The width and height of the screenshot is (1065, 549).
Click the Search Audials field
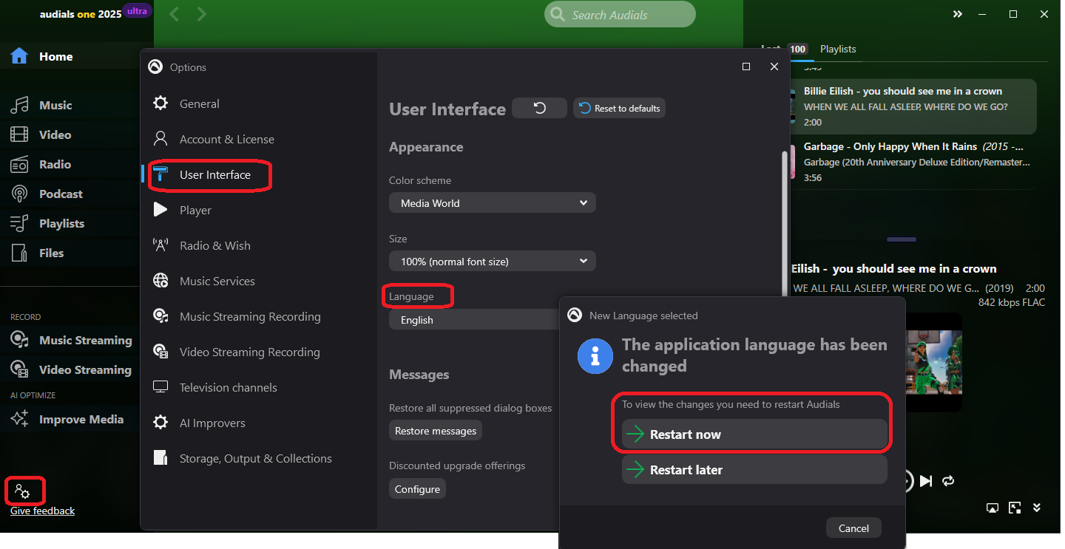coord(620,14)
